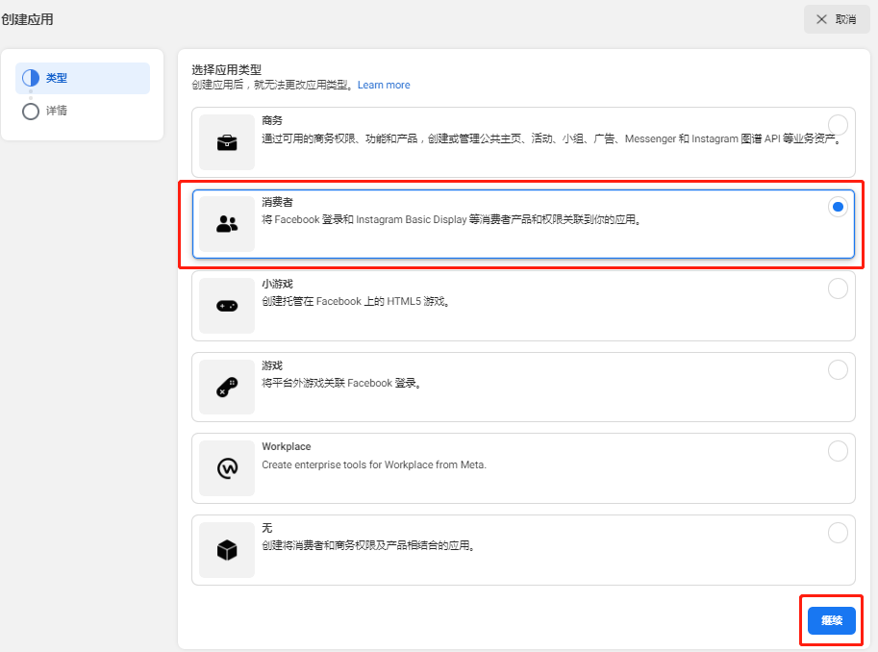
Task: Click the 商务 card title
Action: click(272, 120)
